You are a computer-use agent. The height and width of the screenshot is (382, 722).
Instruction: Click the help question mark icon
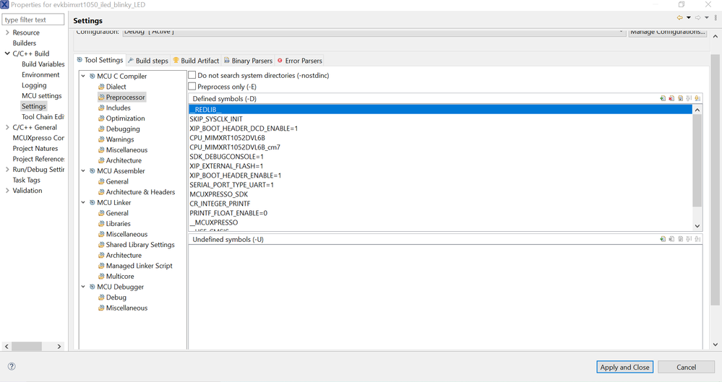click(x=12, y=366)
